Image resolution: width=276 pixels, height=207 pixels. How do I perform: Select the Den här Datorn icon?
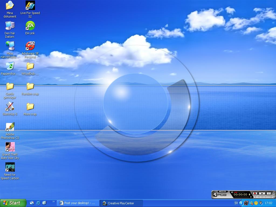coord(10,29)
